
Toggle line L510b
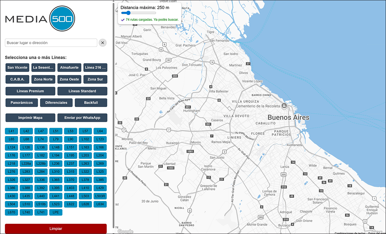point(41,204)
